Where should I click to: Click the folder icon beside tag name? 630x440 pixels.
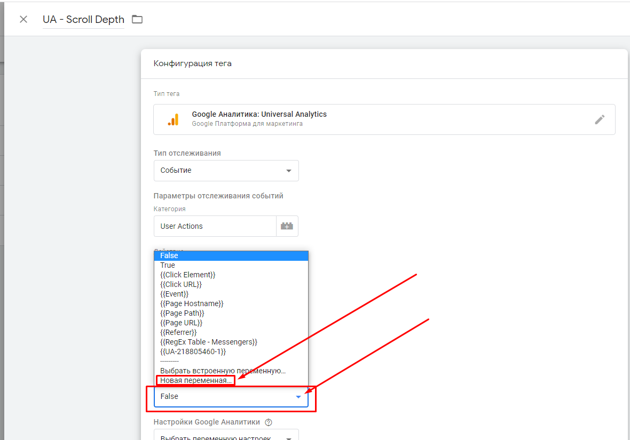(x=137, y=19)
